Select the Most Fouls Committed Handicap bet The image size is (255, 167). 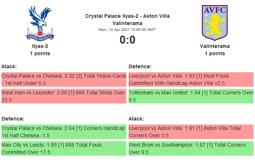coord(191,80)
